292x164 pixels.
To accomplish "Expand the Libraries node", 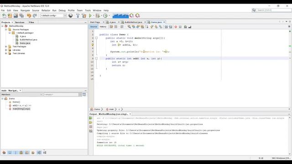I will 6,50.
